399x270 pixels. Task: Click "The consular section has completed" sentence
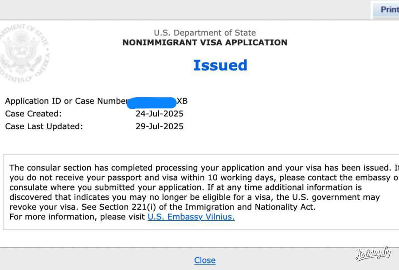(x=80, y=168)
